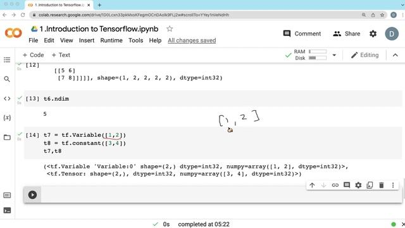Open the Help menu
This screenshot has height=228, width=405.
pyautogui.click(x=155, y=41)
